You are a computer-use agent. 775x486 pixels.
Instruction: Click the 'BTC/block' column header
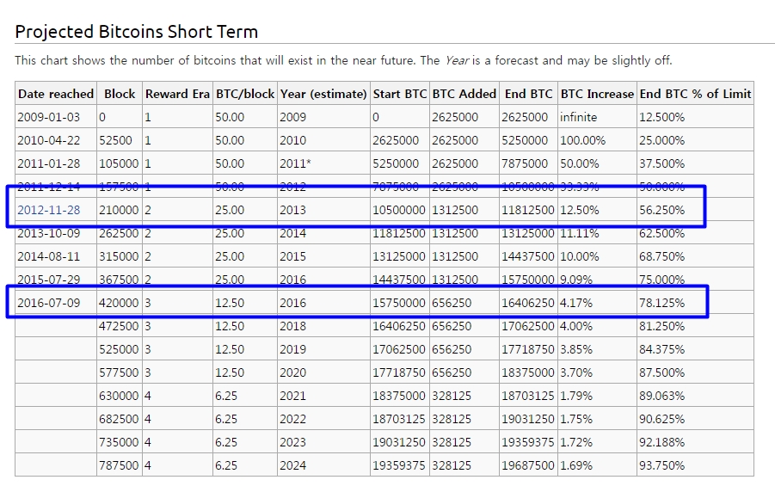(245, 94)
